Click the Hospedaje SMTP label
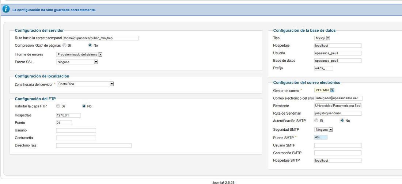402x184 pixels. click(287, 160)
